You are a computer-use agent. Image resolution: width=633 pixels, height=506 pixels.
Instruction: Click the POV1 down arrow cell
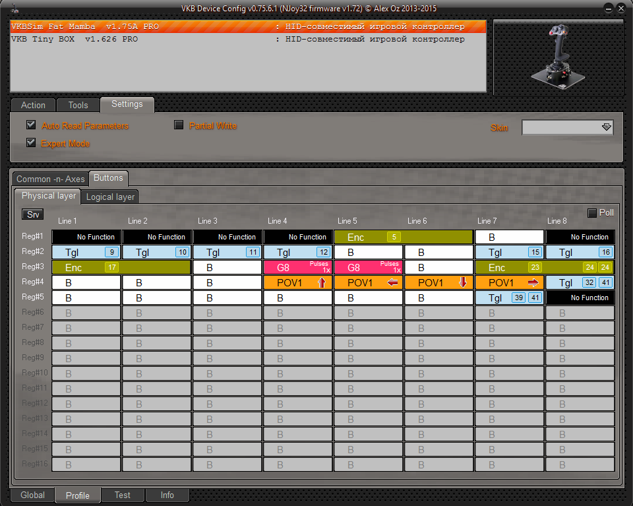tap(439, 282)
